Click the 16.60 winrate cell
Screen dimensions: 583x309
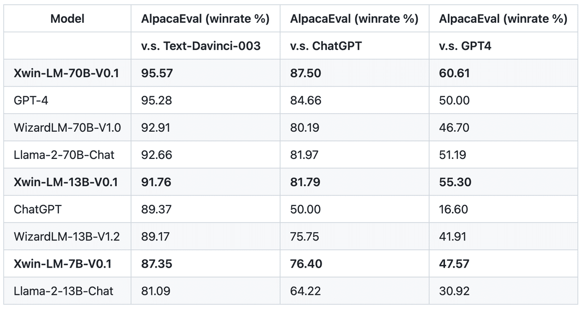453,209
